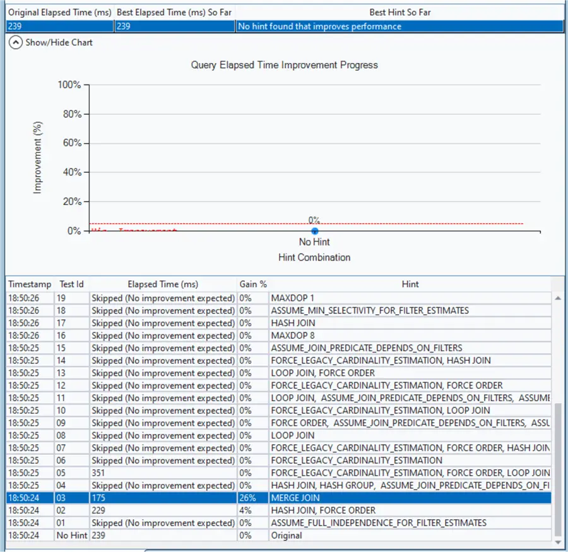This screenshot has width=568, height=552.
Task: Select the HASH JOIN, FORCE ORDER row
Action: tap(278, 510)
